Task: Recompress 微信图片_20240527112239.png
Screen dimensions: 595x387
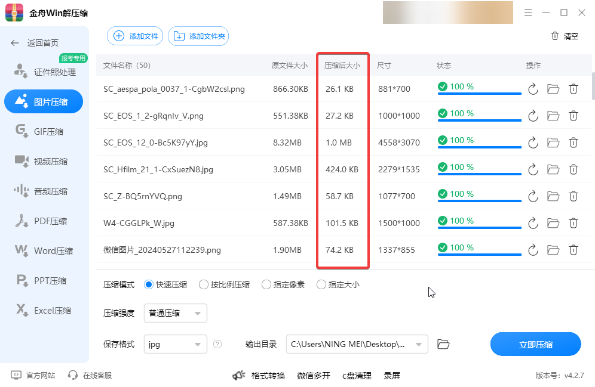Action: (533, 250)
